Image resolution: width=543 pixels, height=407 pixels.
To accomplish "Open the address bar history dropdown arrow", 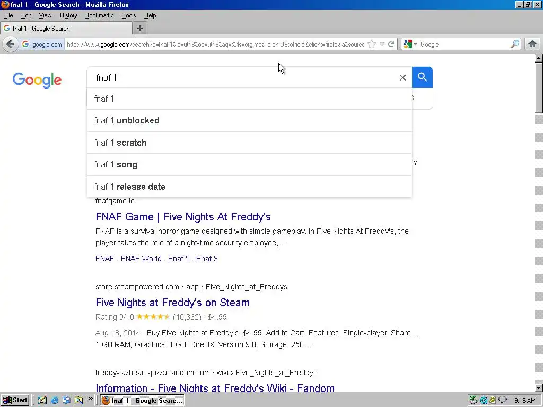I will click(382, 45).
